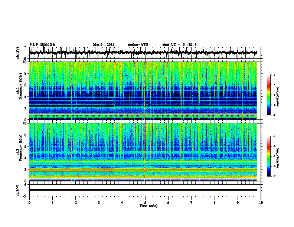
Task: Click the '-3' label on ch.2 colorbar
Action: point(274,136)
